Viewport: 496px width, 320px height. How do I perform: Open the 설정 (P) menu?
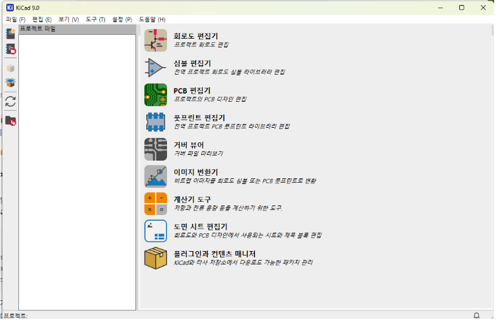(122, 20)
